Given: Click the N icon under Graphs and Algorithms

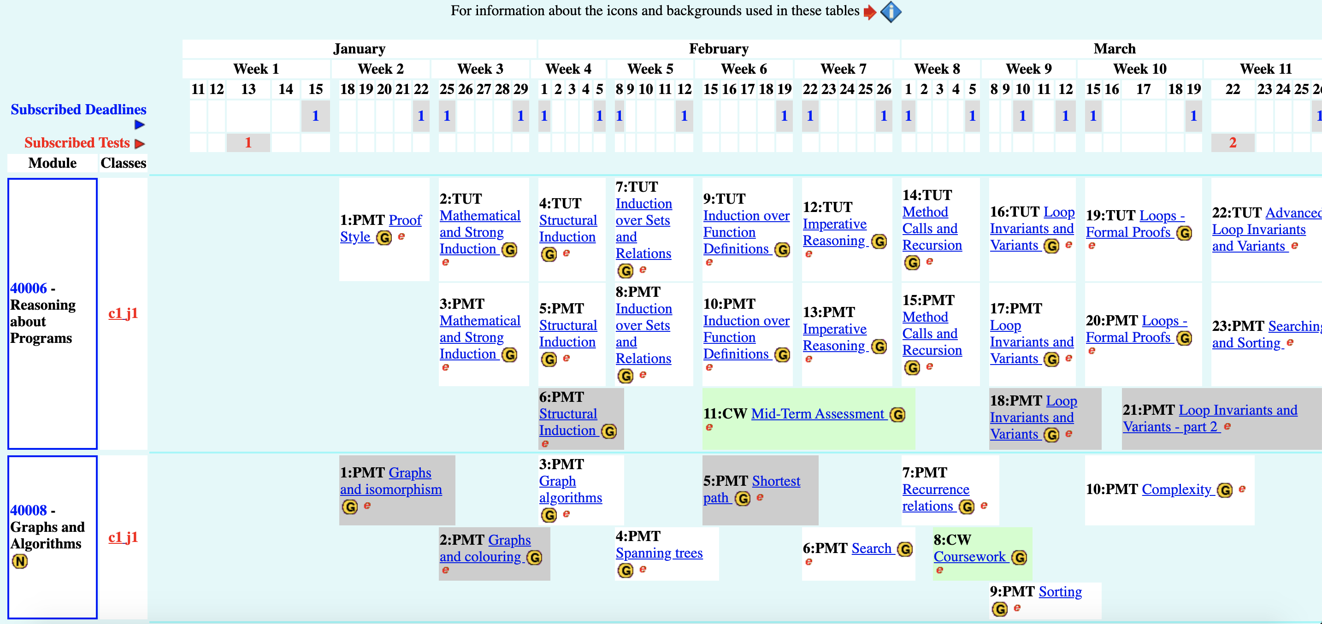Looking at the screenshot, I should coord(20,561).
